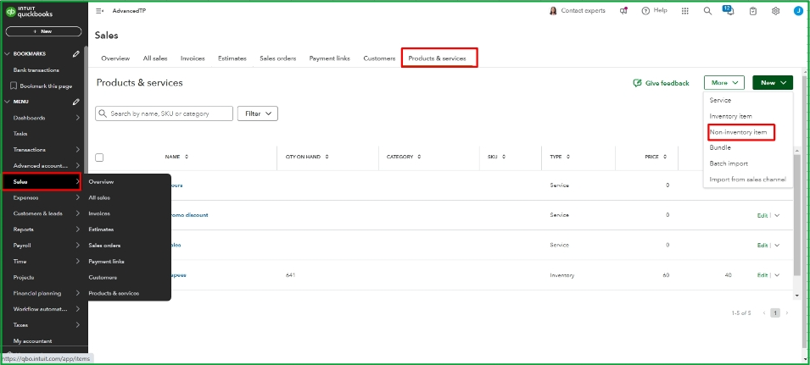Click the Give feedback link
This screenshot has height=365, width=810.
pyautogui.click(x=667, y=83)
